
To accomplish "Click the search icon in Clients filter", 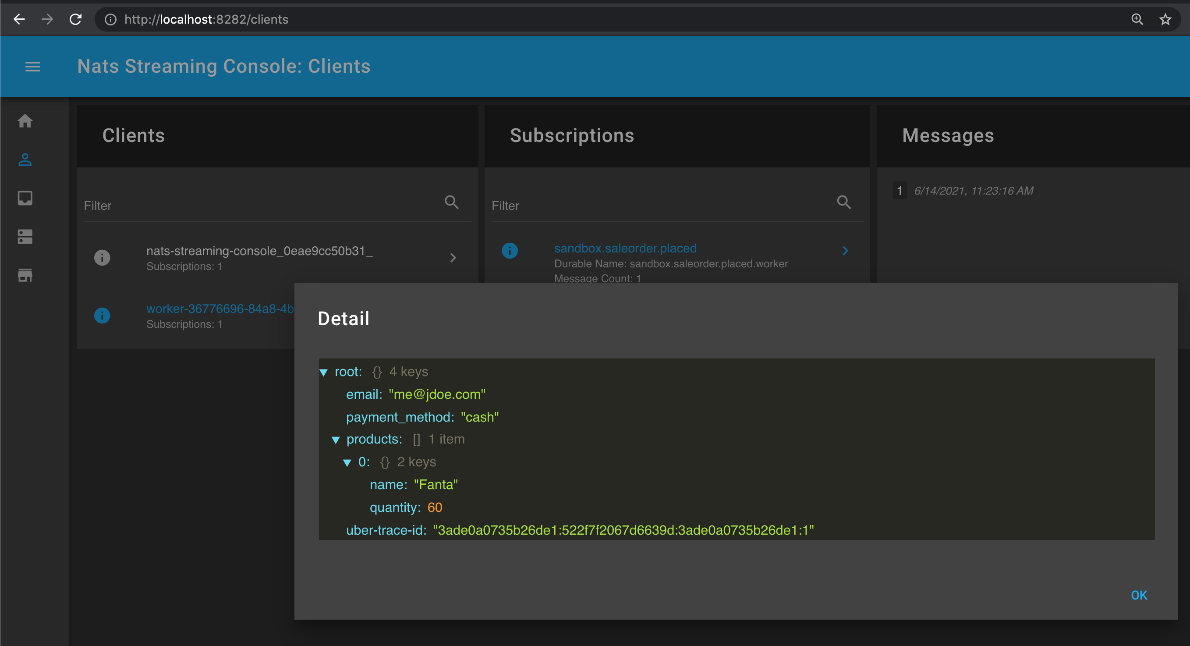I will [451, 202].
